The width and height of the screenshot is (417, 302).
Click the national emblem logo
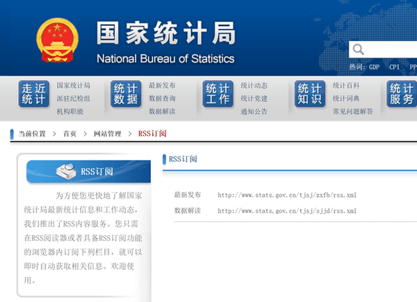(57, 40)
